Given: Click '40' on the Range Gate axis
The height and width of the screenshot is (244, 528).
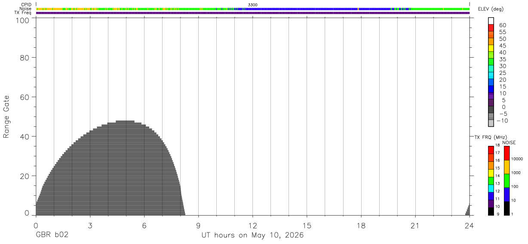Looking at the screenshot, I should point(24,136).
